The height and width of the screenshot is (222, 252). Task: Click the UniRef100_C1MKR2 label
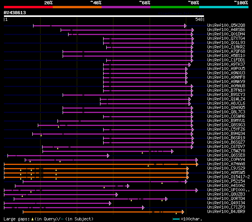pyautogui.click(x=226, y=47)
